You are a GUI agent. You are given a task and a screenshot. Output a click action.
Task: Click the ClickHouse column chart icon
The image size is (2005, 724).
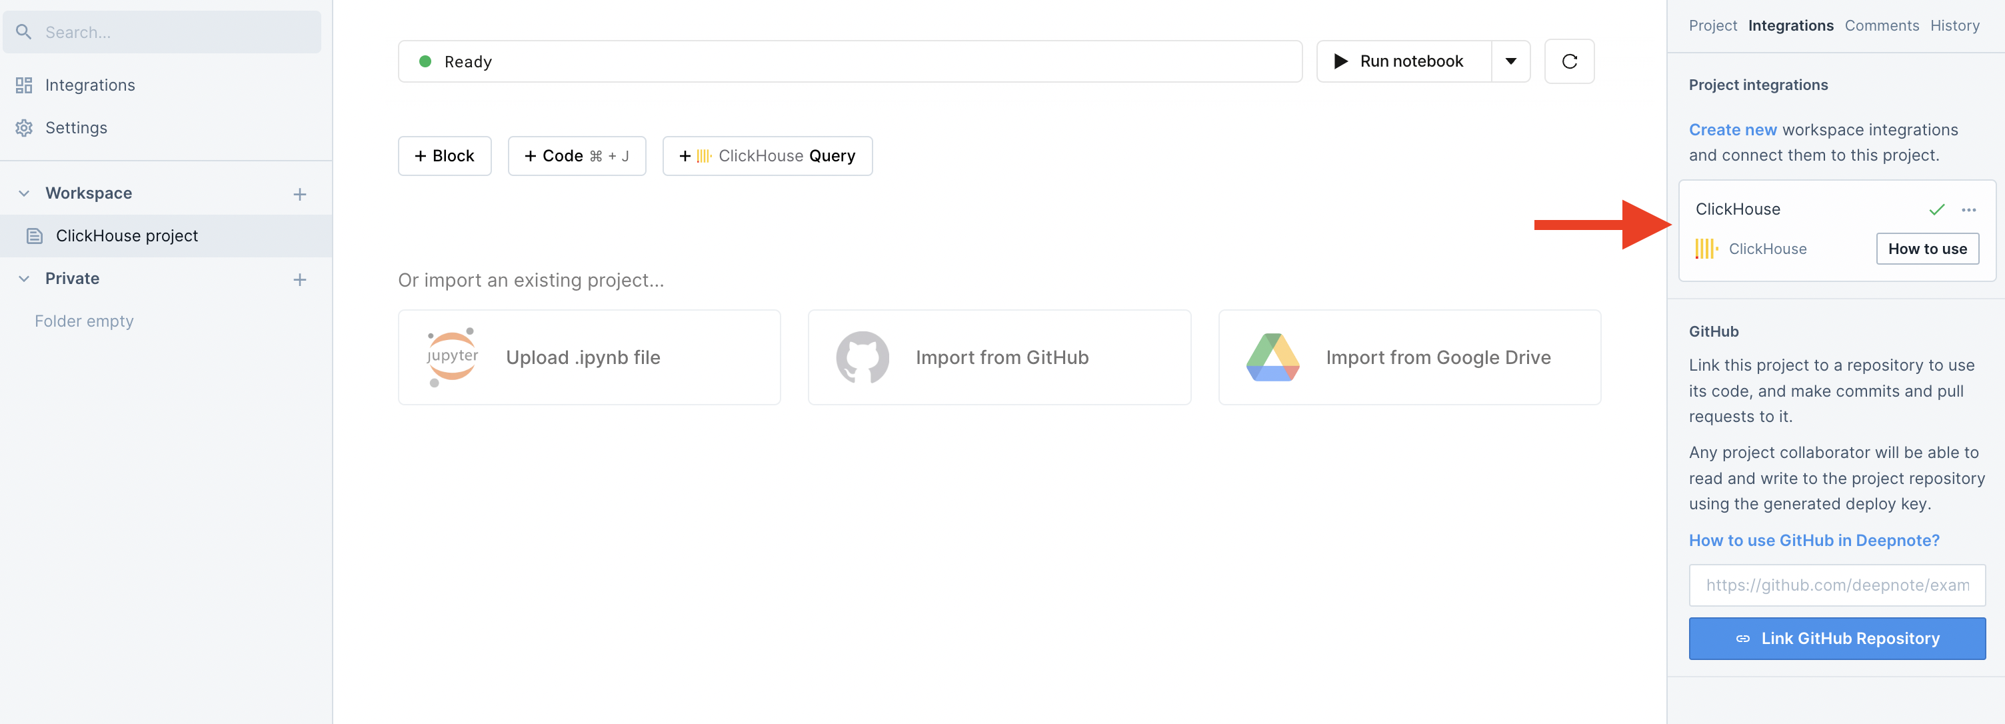point(1707,248)
